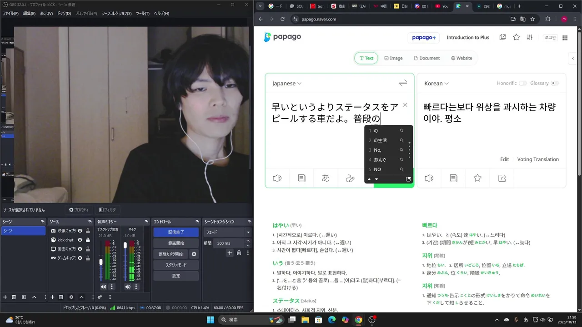Open OBS 編集 menu
The width and height of the screenshot is (582, 327).
tap(29, 14)
